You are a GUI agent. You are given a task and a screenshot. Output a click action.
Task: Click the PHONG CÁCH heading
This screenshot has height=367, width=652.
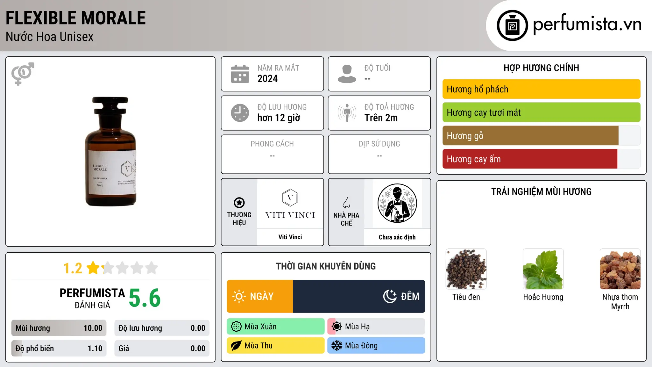point(272,144)
